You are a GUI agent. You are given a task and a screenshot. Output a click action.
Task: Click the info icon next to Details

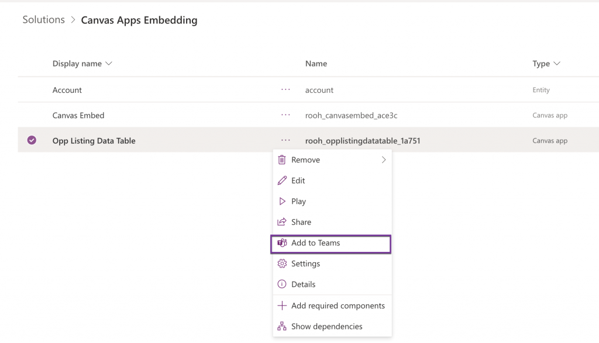[283, 285]
